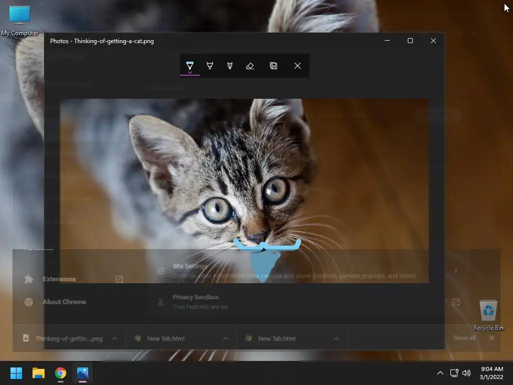Show hidden system tray icons

pos(440,373)
